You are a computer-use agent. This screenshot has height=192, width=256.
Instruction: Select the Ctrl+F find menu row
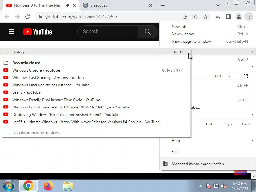tap(223, 100)
